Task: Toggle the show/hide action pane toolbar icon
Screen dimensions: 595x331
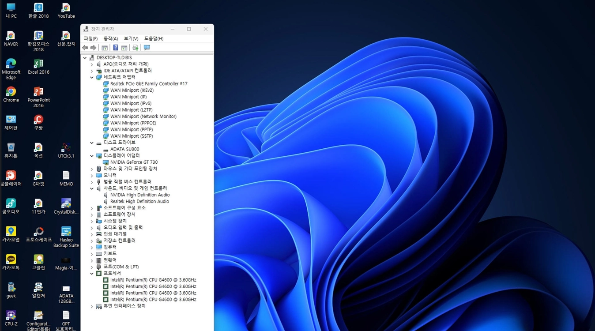Action: click(x=124, y=48)
